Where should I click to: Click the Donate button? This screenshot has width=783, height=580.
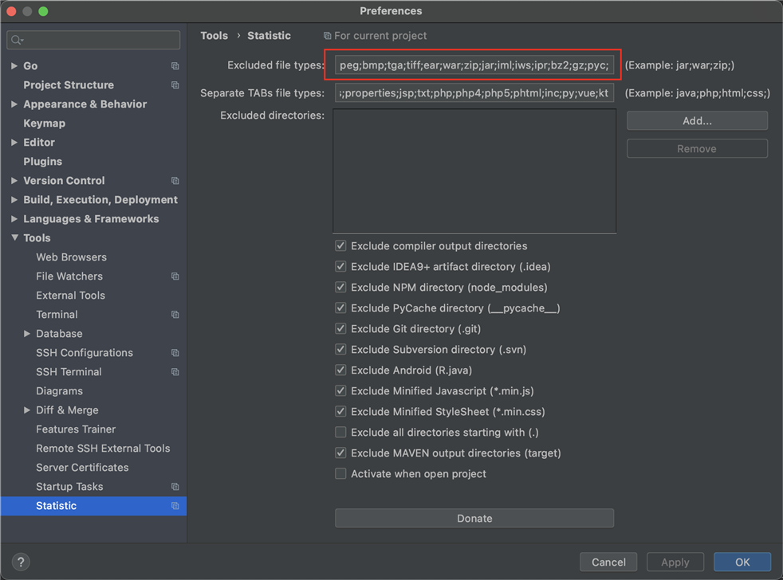[x=474, y=518]
